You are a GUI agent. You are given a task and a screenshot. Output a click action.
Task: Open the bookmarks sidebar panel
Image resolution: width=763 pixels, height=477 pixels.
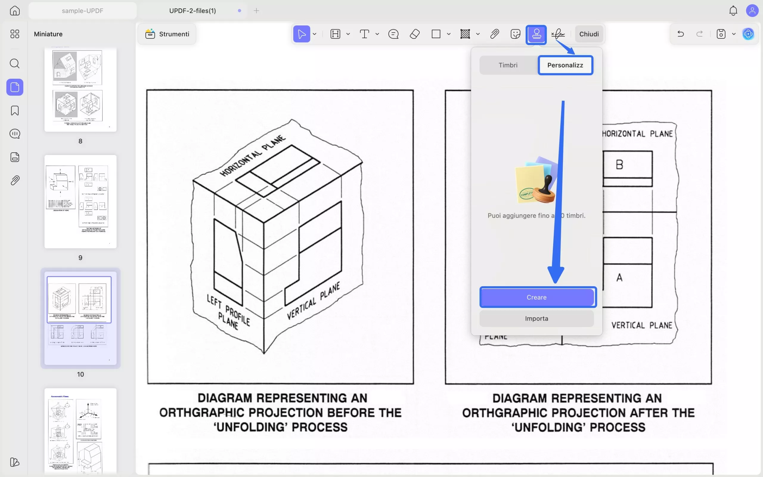[x=15, y=110]
